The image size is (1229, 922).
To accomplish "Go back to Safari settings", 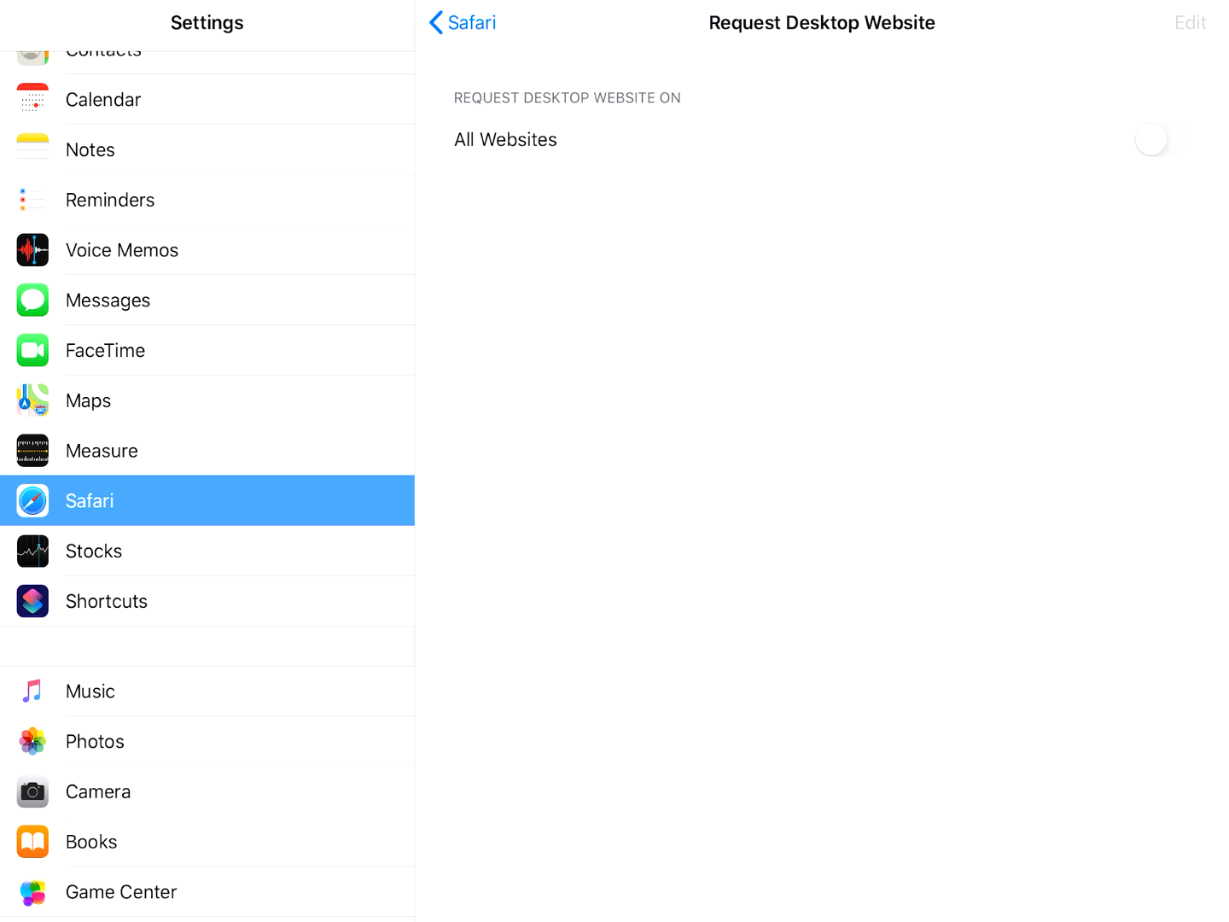I will pos(463,23).
